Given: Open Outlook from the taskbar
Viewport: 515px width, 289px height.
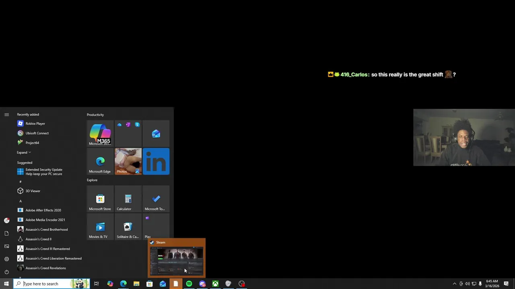Looking at the screenshot, I should coord(163,284).
